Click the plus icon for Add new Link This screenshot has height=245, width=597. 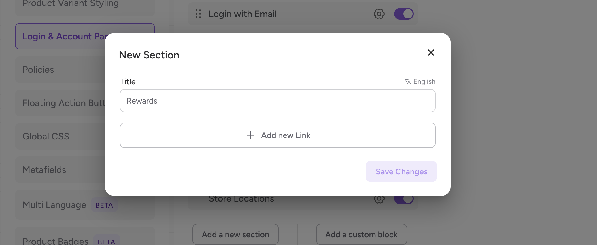tap(251, 135)
